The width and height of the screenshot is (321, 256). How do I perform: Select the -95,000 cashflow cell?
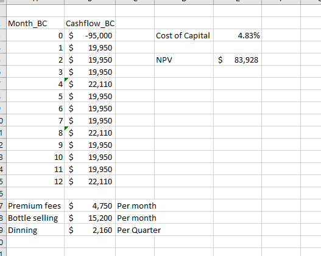(x=90, y=35)
